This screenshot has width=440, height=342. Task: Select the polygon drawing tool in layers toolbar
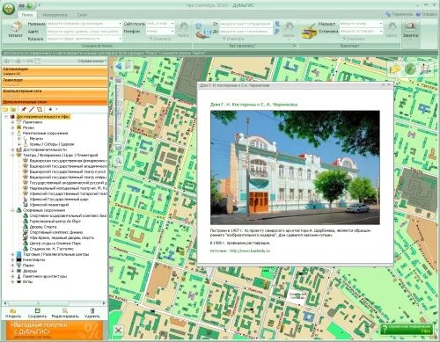point(40,109)
